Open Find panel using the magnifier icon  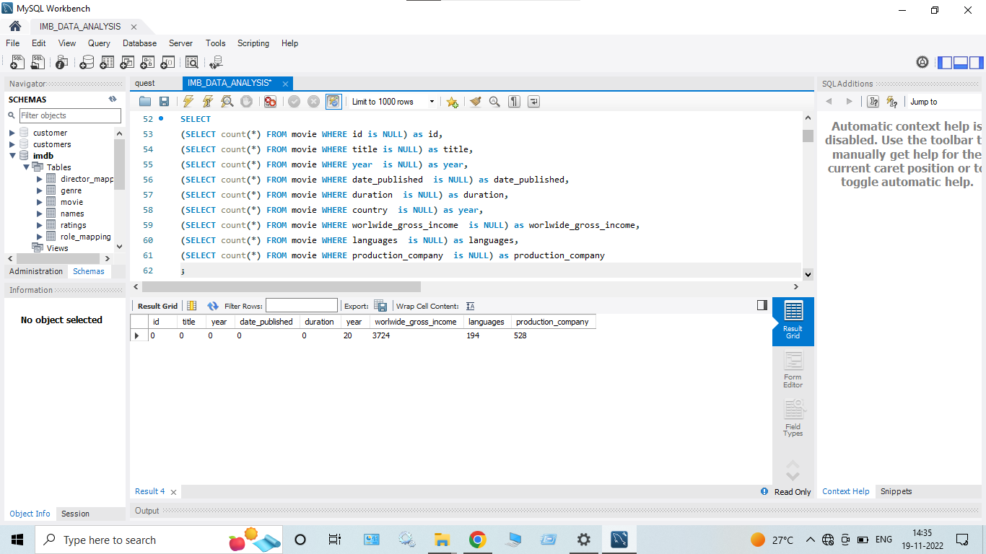494,101
